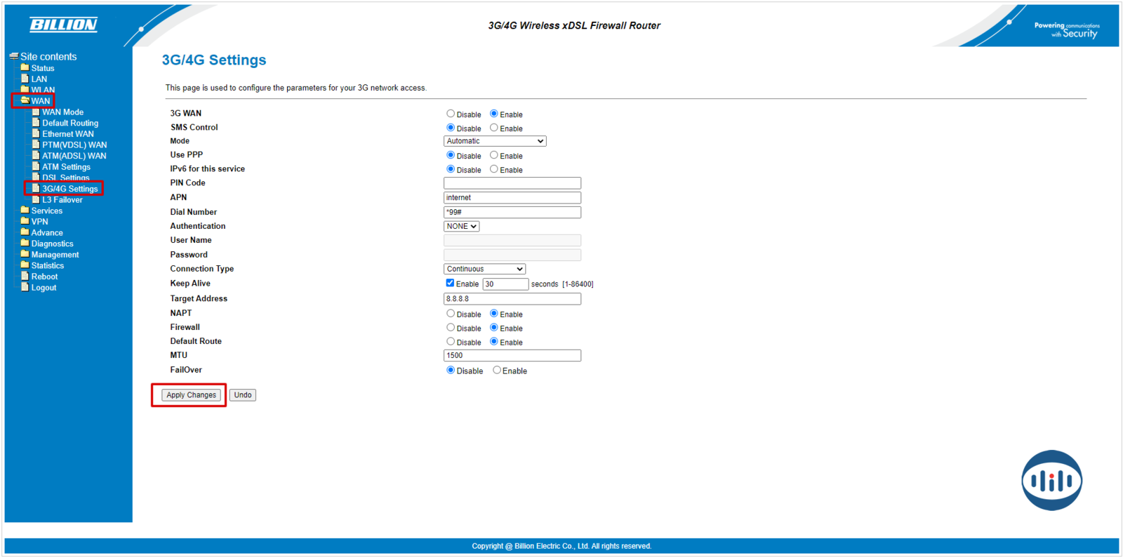This screenshot has width=1123, height=558.
Task: Click the Undo button
Action: (242, 395)
